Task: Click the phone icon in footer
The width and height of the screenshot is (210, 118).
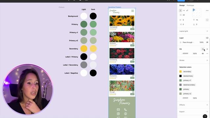Action: click(125, 109)
